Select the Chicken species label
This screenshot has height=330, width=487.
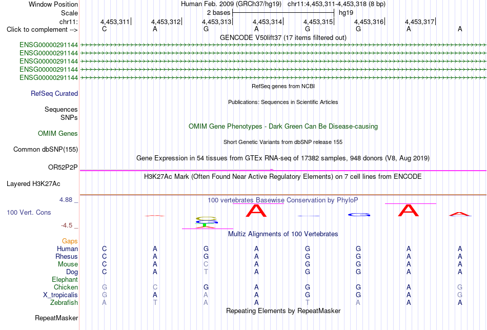tap(66, 287)
